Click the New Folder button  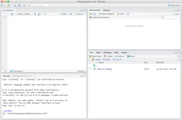95,56
